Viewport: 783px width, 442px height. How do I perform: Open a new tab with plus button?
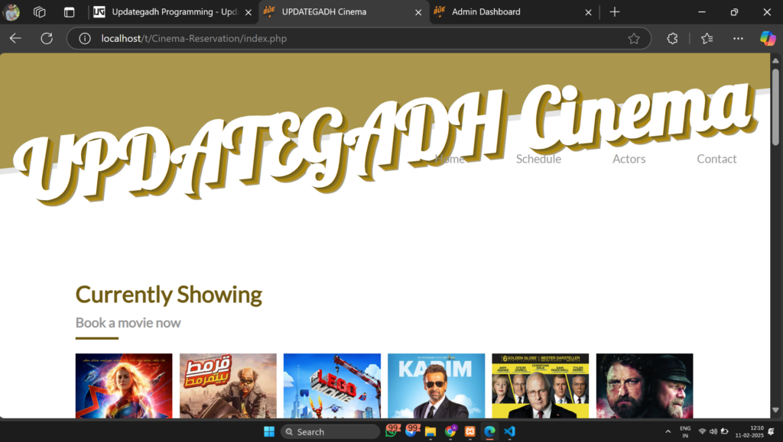[615, 11]
